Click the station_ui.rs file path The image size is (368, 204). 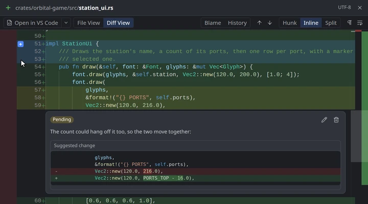point(64,8)
